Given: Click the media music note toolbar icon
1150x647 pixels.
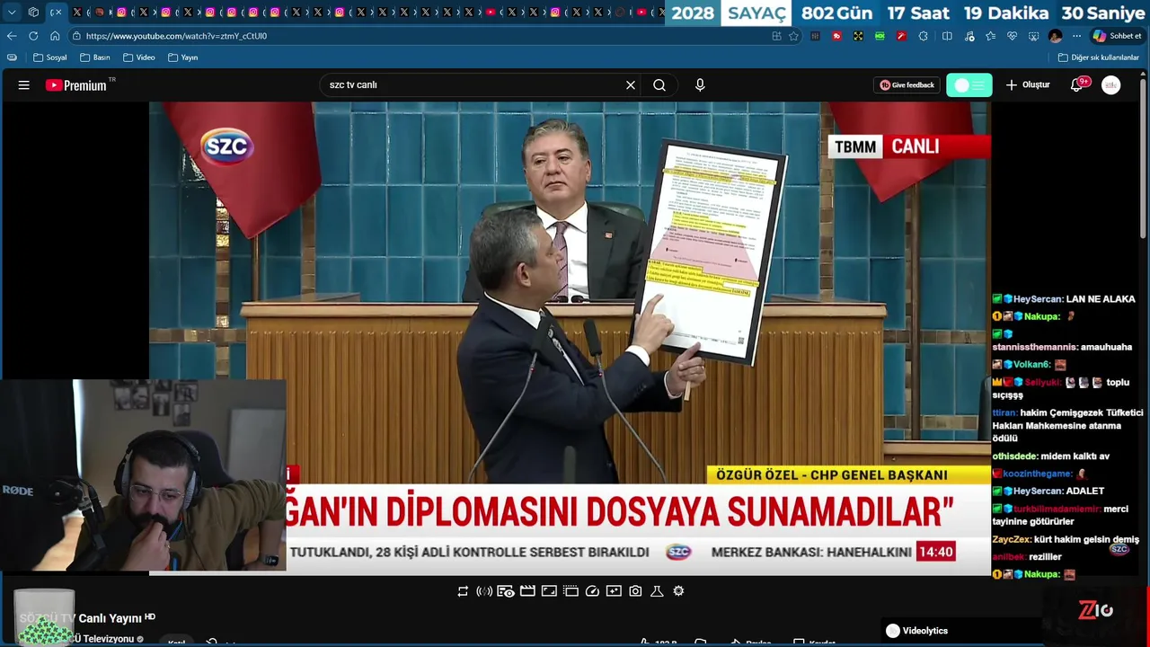Looking at the screenshot, I should pos(969,36).
